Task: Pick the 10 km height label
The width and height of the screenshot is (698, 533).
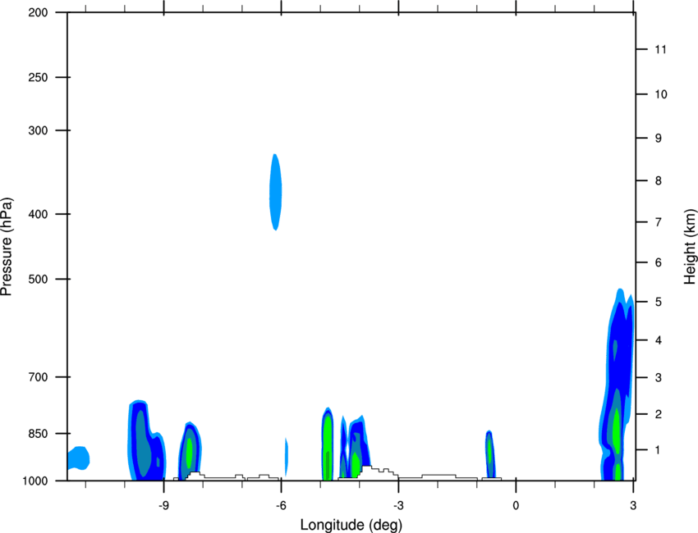Action: [661, 94]
